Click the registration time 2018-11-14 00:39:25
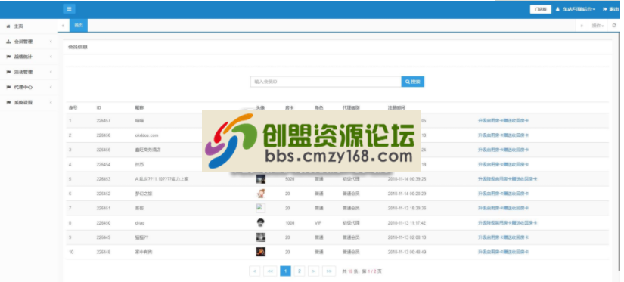Image resolution: width=624 pixels, height=282 pixels. 407,179
